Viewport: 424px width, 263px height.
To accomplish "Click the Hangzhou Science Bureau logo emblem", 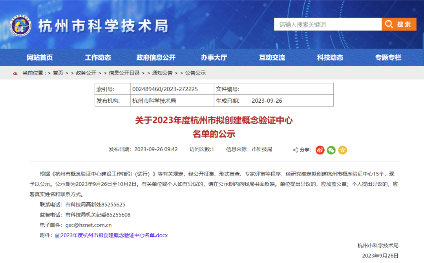I will coord(20,25).
